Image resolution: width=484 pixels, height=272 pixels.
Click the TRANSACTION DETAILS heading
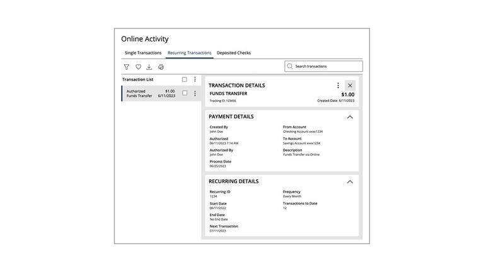237,86
